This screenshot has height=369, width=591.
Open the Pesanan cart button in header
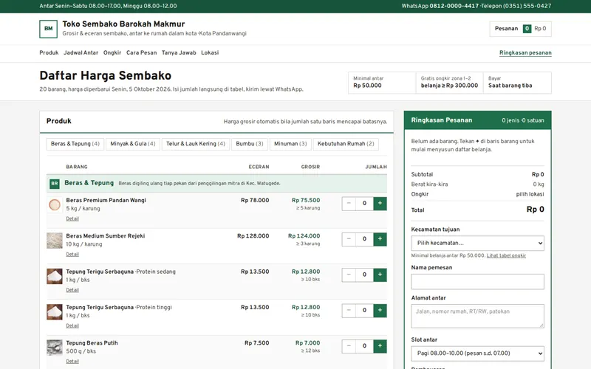tap(521, 29)
